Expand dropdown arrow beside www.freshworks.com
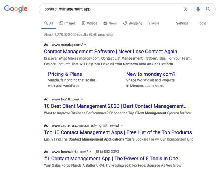 pyautogui.click(x=90, y=152)
